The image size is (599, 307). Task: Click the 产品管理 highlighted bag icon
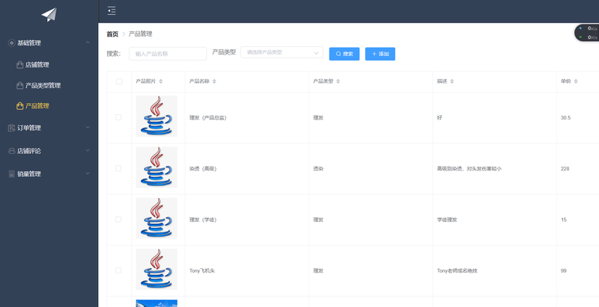pos(20,106)
